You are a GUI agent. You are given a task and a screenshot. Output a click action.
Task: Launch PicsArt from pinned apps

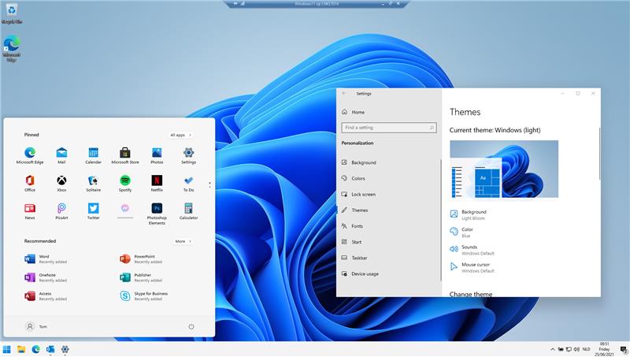coord(61,210)
